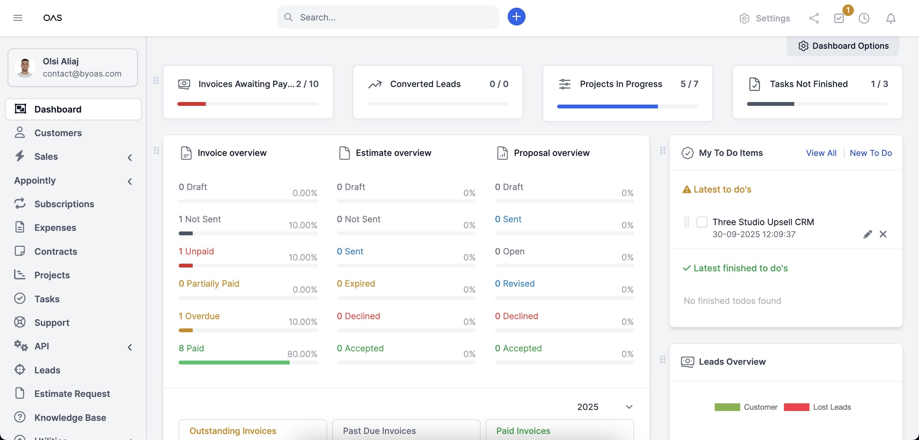Open the 2025 year dropdown
919x440 pixels.
(604, 407)
